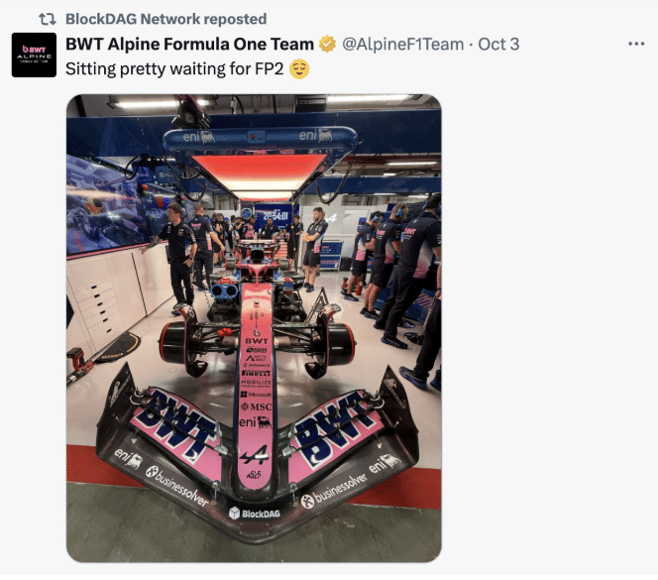Click the repost arrows icon
Screen dimensions: 658x580
coord(47,19)
